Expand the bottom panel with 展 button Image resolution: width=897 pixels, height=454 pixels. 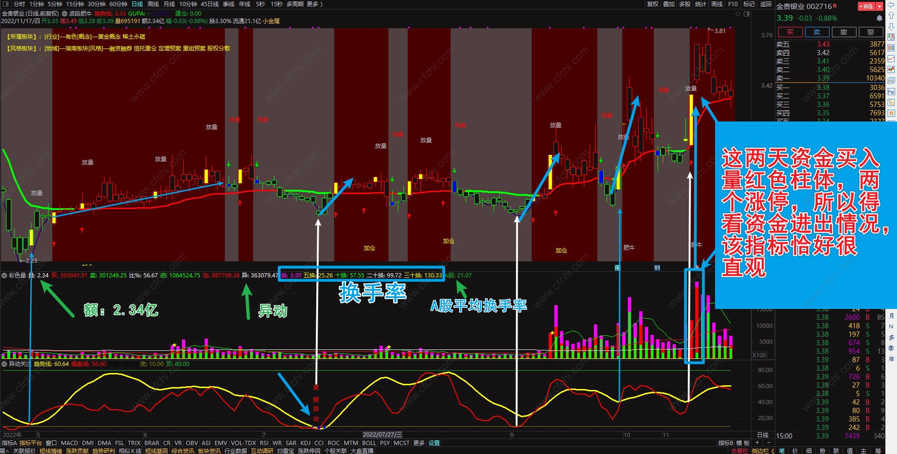click(x=4, y=451)
